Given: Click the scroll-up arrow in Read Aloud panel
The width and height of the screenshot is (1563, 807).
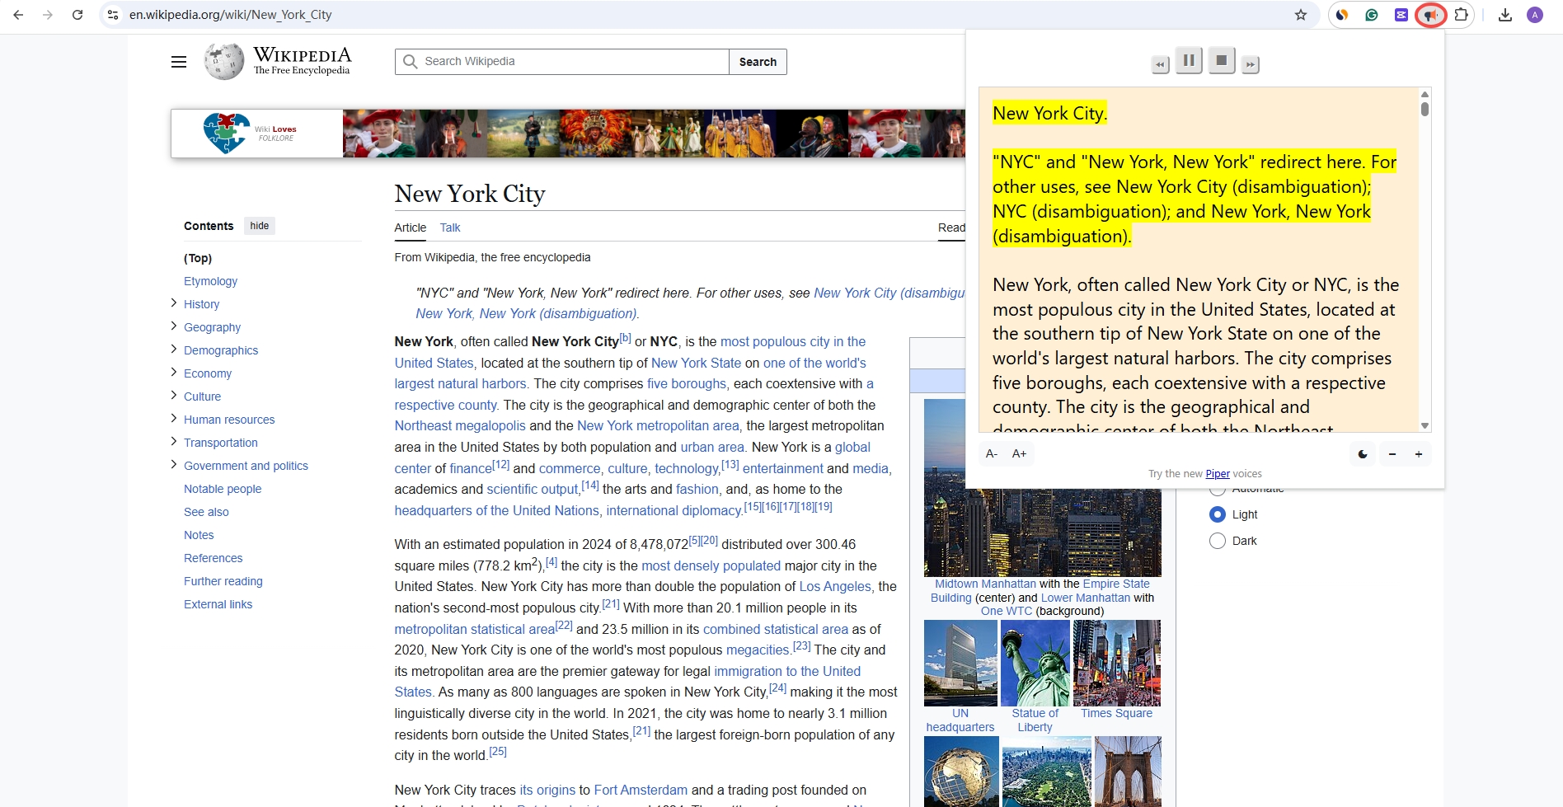Looking at the screenshot, I should coord(1425,93).
